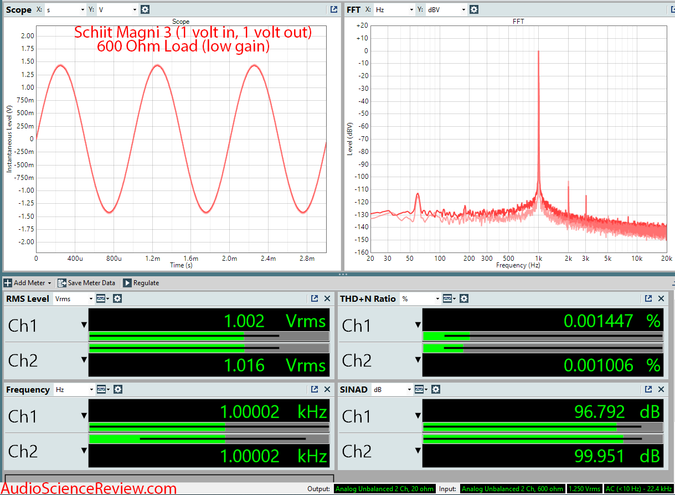Open Scope X-axis unit dropdown
The width and height of the screenshot is (675, 495).
(x=65, y=9)
